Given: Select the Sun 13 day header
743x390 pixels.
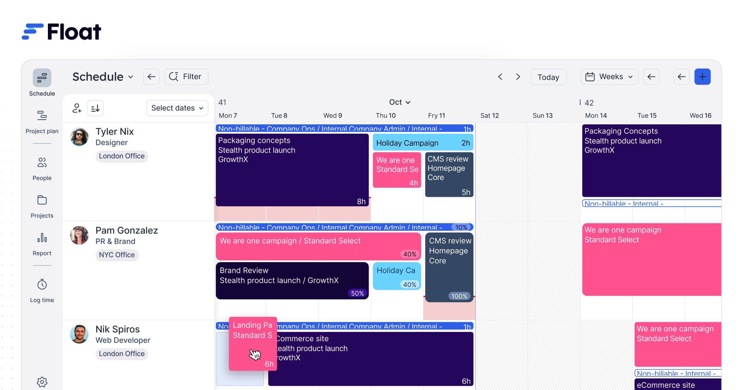Looking at the screenshot, I should click(x=542, y=116).
